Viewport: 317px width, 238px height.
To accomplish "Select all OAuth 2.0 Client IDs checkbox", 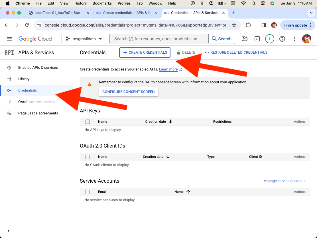I will 88,157.
